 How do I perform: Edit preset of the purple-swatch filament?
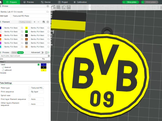(x=22, y=43)
